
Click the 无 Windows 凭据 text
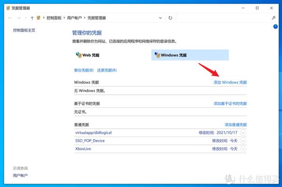(90, 91)
